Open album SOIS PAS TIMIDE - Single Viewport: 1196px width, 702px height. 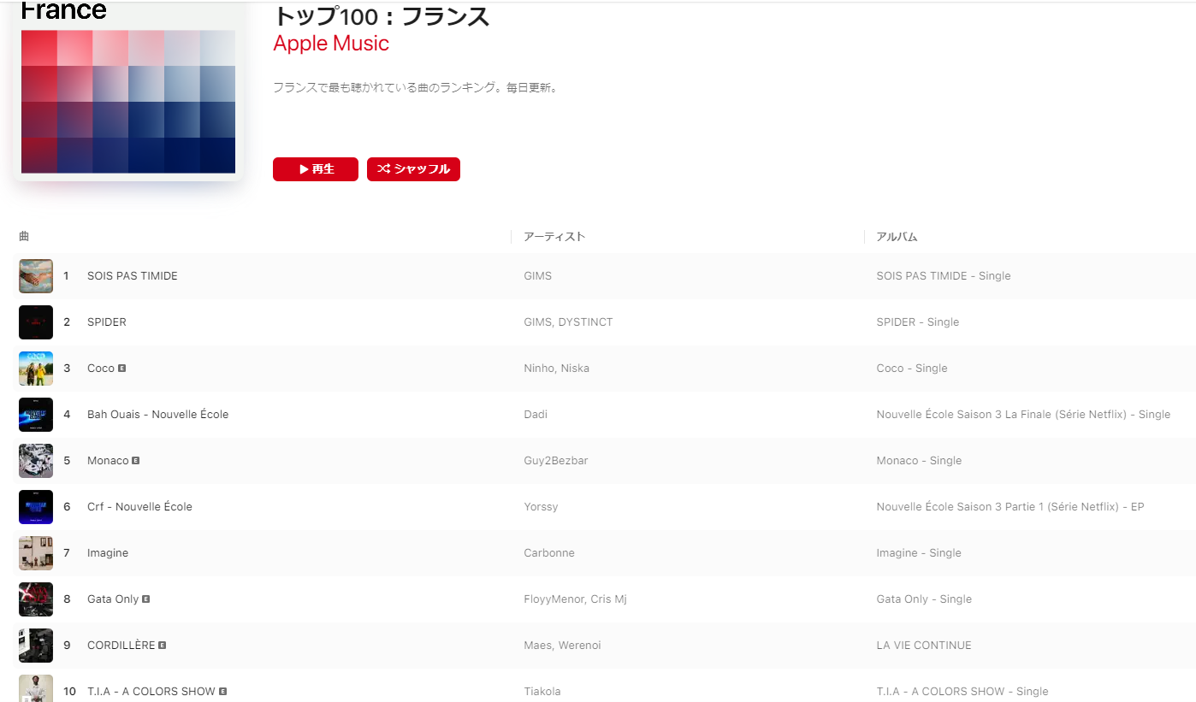pyautogui.click(x=944, y=276)
